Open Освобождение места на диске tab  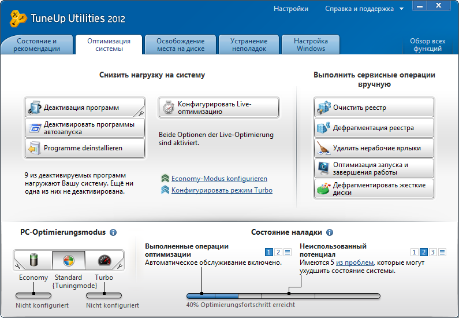click(x=181, y=45)
